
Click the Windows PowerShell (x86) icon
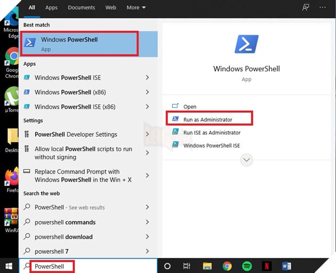click(x=27, y=92)
